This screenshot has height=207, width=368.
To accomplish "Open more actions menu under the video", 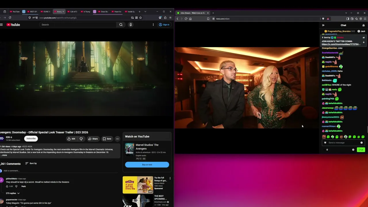I will coord(117,139).
